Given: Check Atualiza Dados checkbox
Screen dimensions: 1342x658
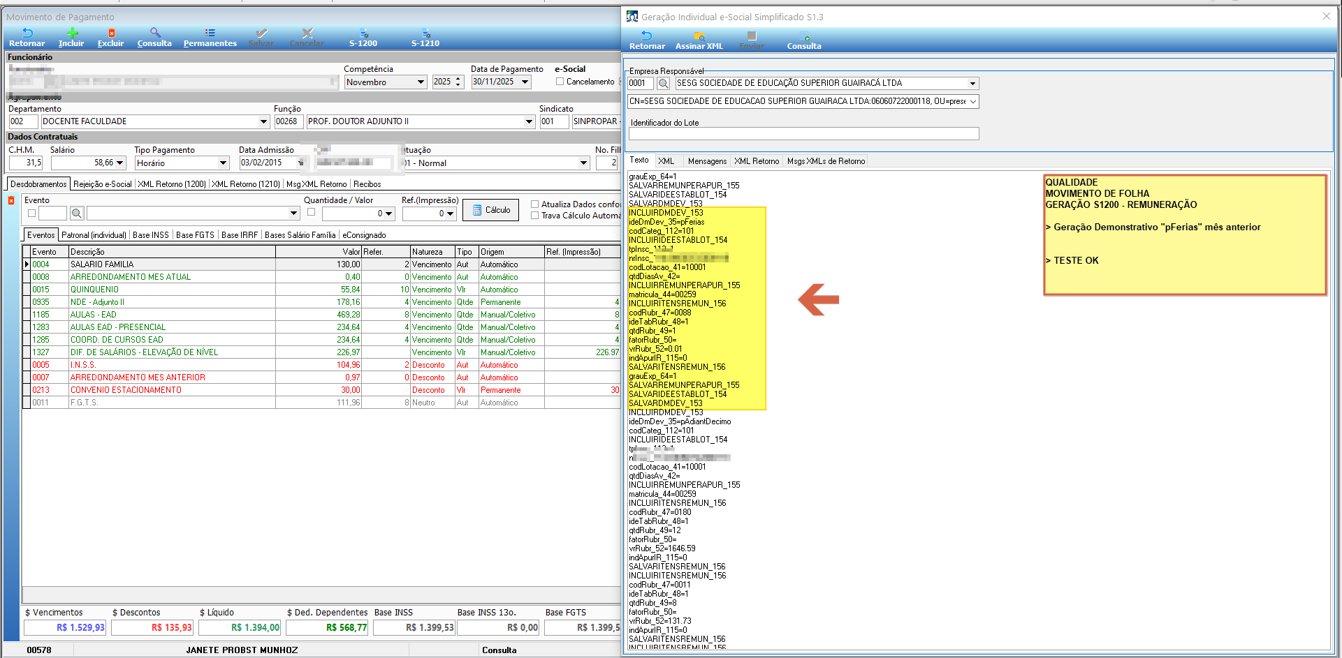Looking at the screenshot, I should 535,204.
